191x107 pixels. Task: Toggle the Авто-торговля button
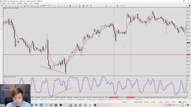click(48, 6)
